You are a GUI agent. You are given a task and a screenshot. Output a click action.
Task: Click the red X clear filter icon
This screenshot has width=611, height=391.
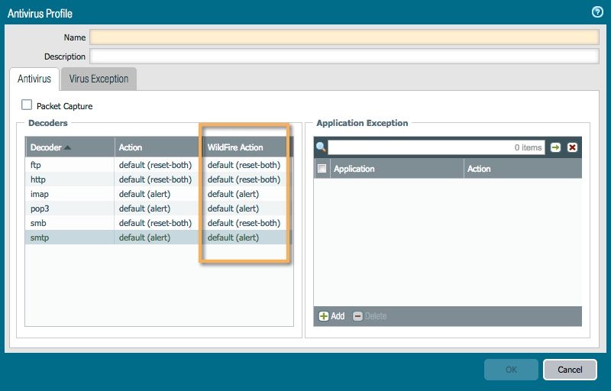[572, 147]
